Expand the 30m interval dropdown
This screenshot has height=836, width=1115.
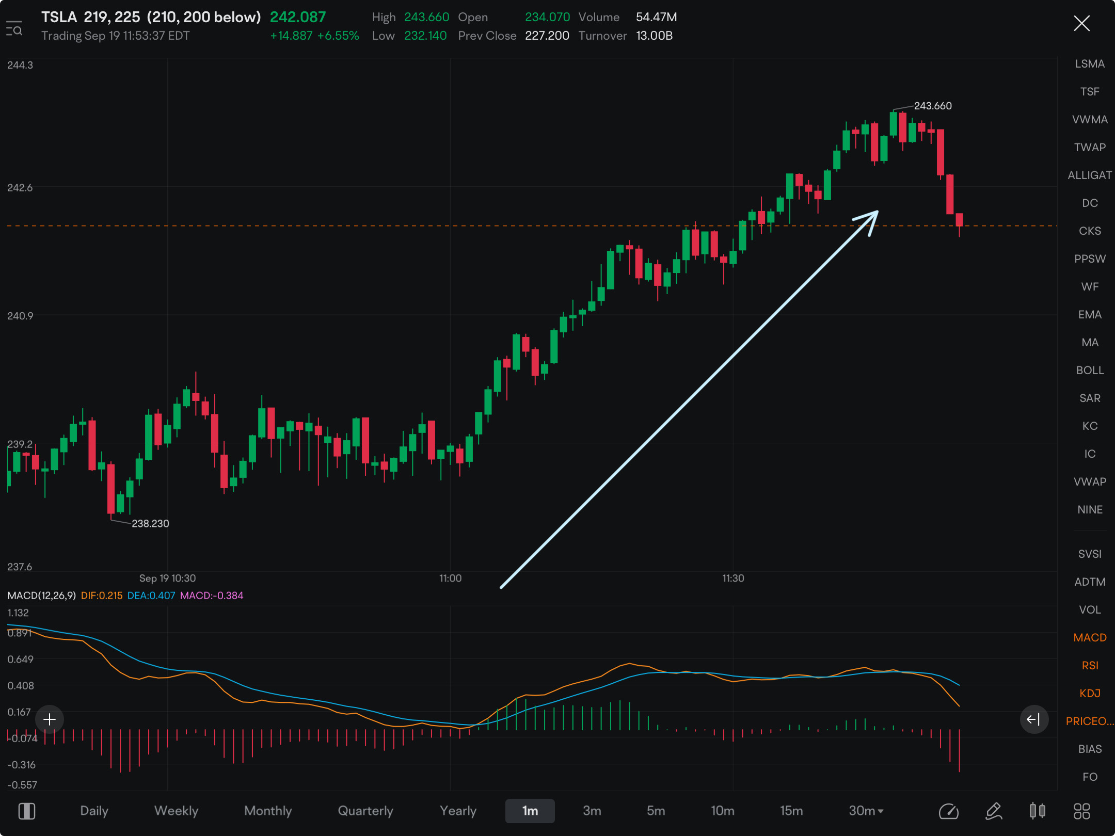(866, 811)
